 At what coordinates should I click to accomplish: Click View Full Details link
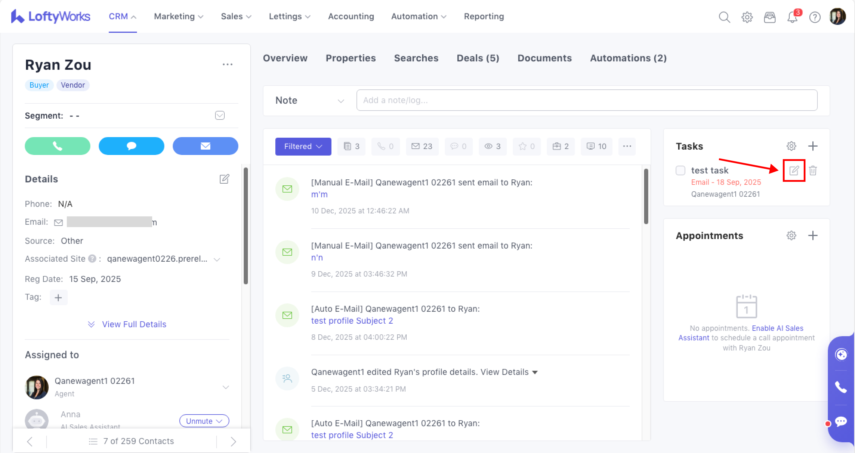pos(134,324)
